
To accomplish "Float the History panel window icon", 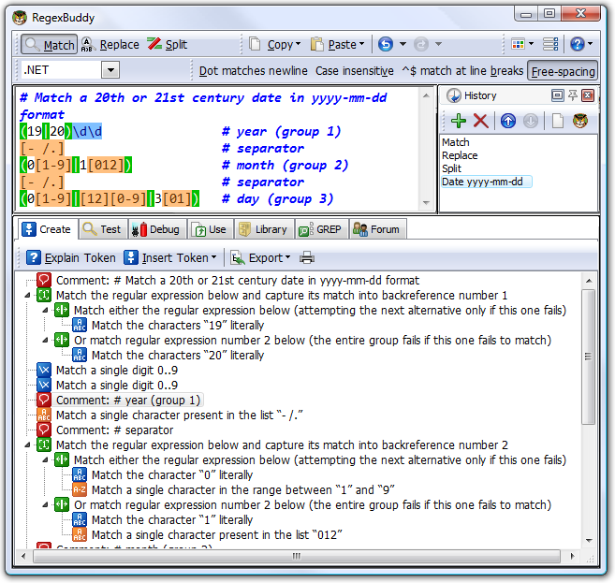I will (557, 95).
